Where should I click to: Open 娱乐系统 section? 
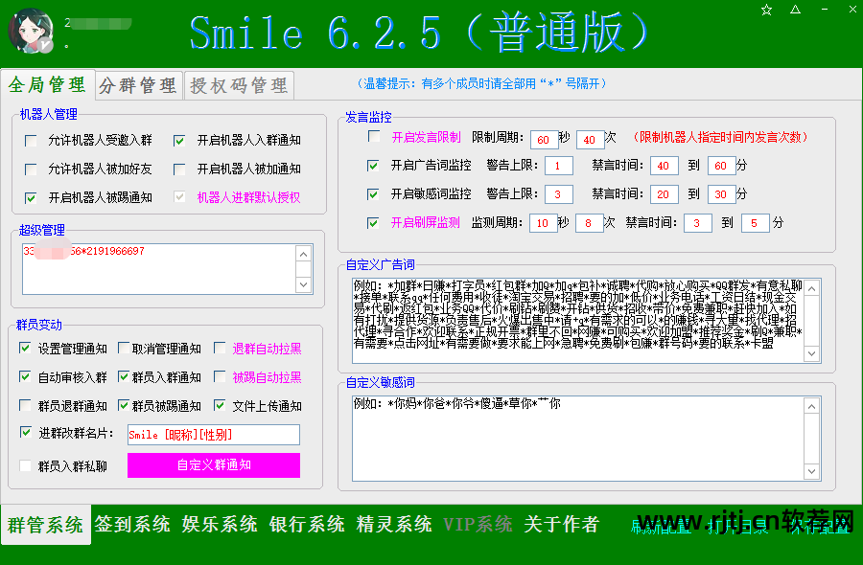220,524
